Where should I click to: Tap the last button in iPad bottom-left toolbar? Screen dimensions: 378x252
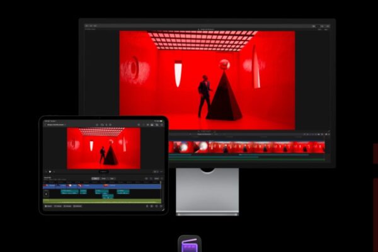[x=77, y=206]
